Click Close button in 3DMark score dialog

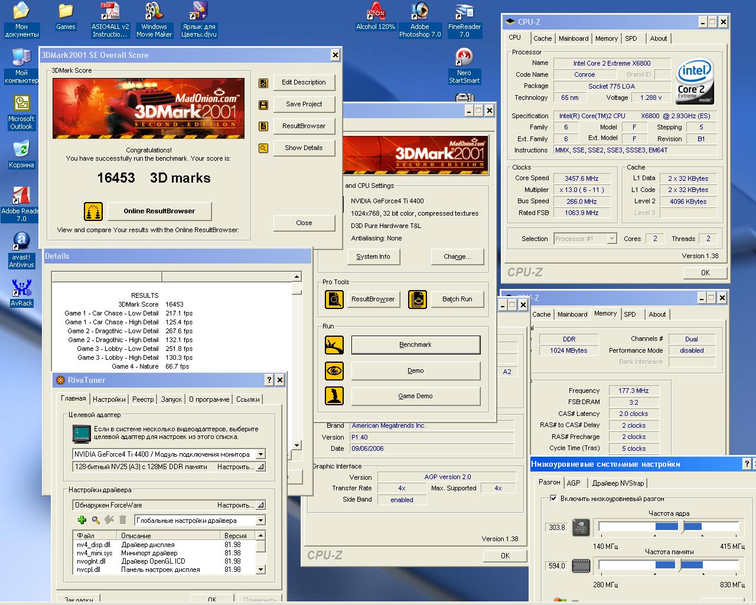[x=304, y=223]
